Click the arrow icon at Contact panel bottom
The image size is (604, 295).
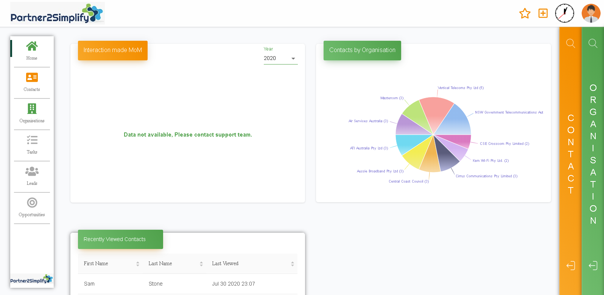(570, 266)
